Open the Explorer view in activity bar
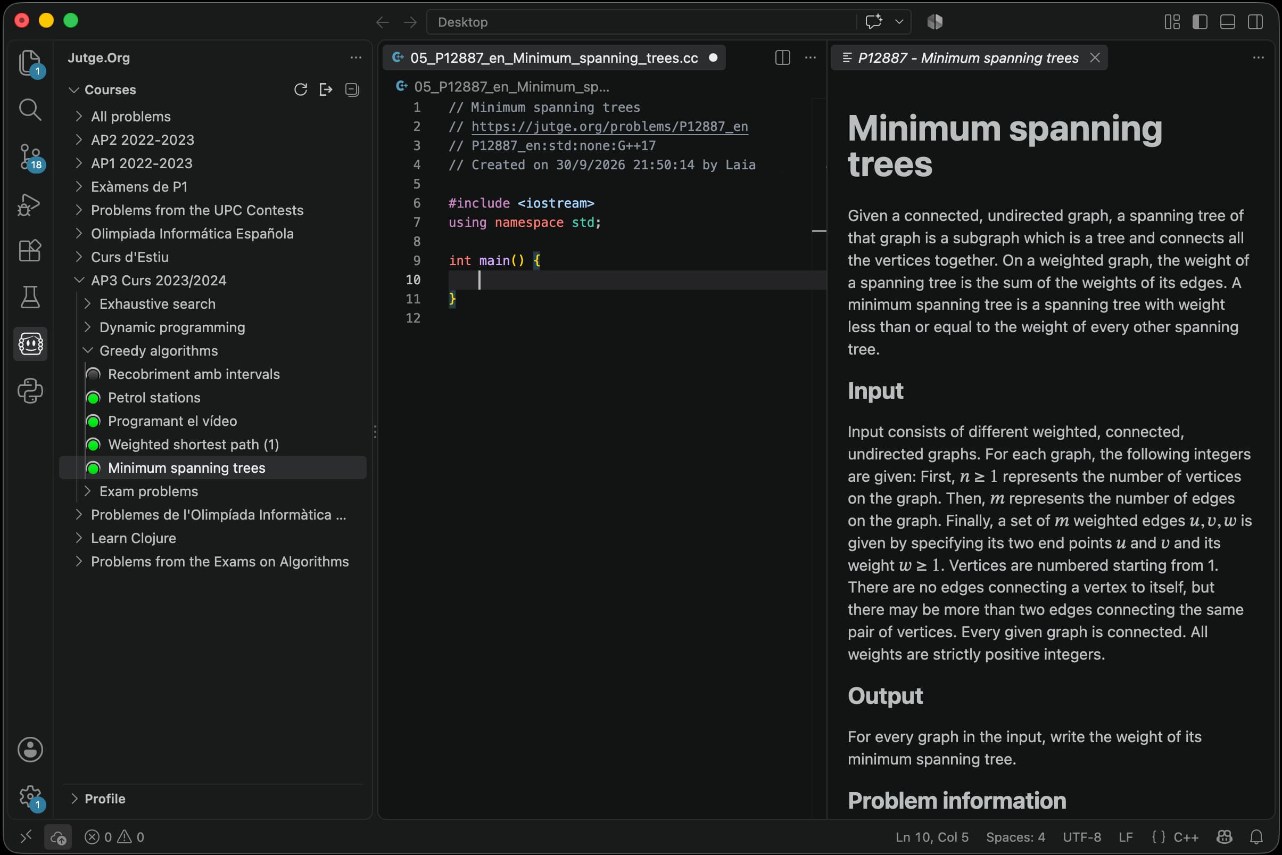Viewport: 1282px width, 855px height. (30, 63)
